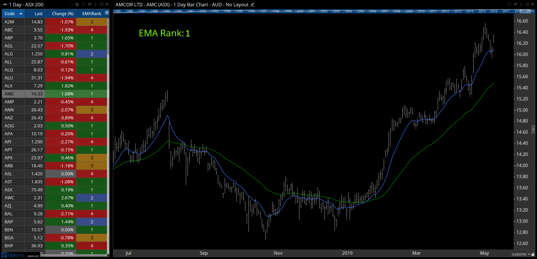The height and width of the screenshot is (259, 537).
Task: Click the scale ratio value 0.030373
Action: coord(519,254)
